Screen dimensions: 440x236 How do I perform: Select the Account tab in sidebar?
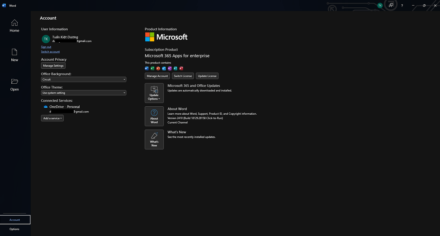(x=15, y=220)
